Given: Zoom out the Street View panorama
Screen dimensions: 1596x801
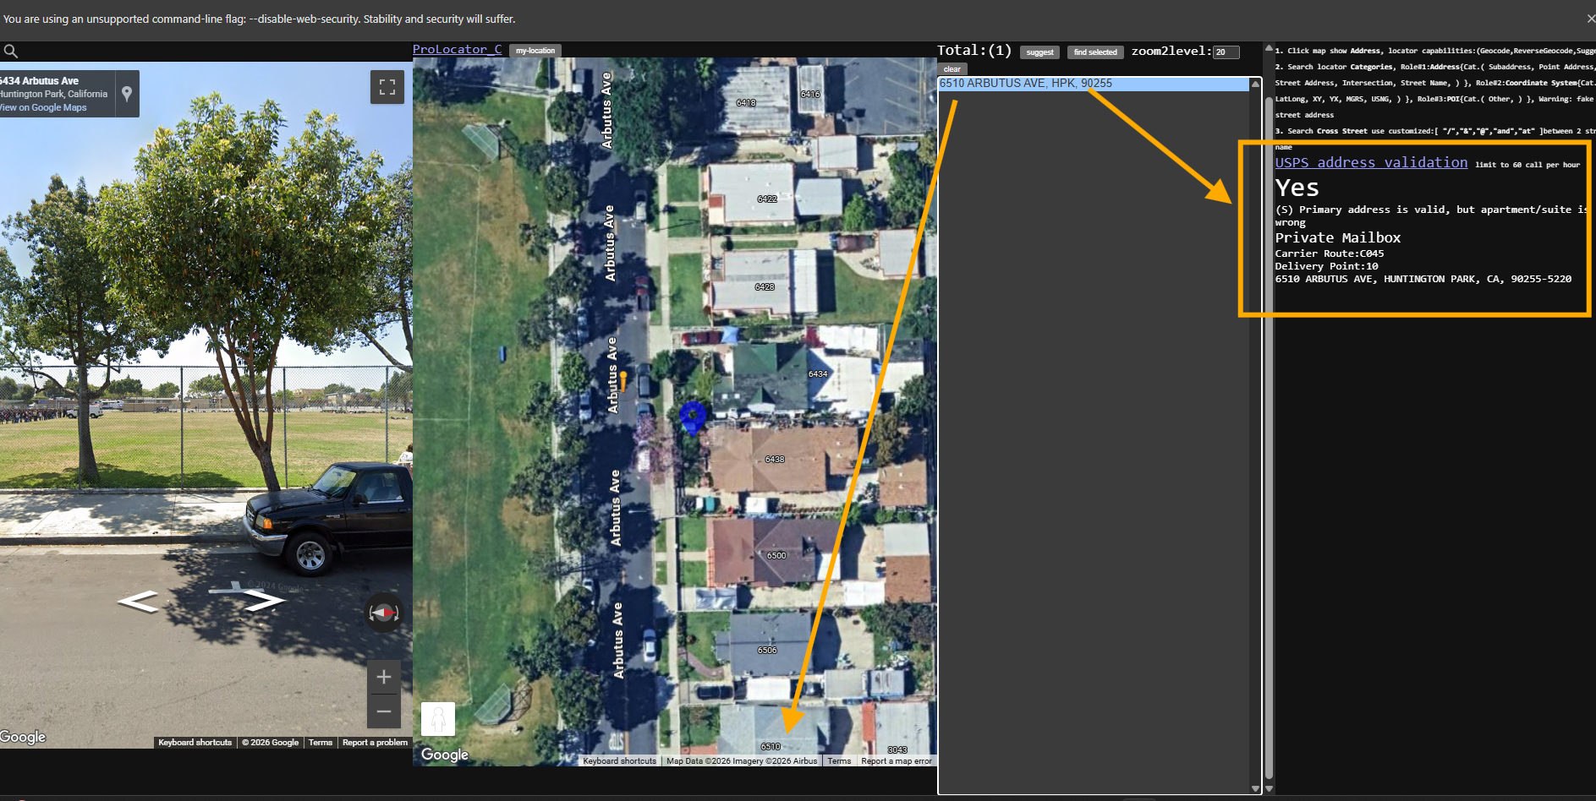Looking at the screenshot, I should 383,711.
